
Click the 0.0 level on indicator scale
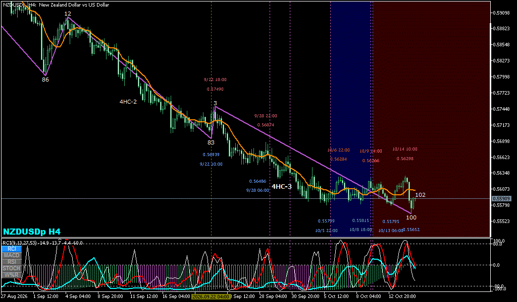pos(496,265)
